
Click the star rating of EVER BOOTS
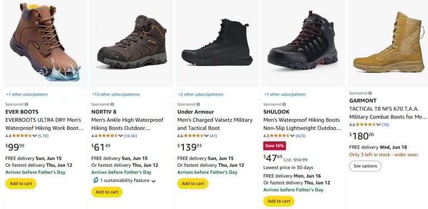pyautogui.click(x=22, y=136)
